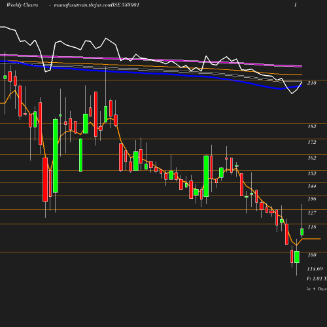The width and height of the screenshot is (327, 327).
Task: Click the 162 price level label
Action: pos(312,158)
